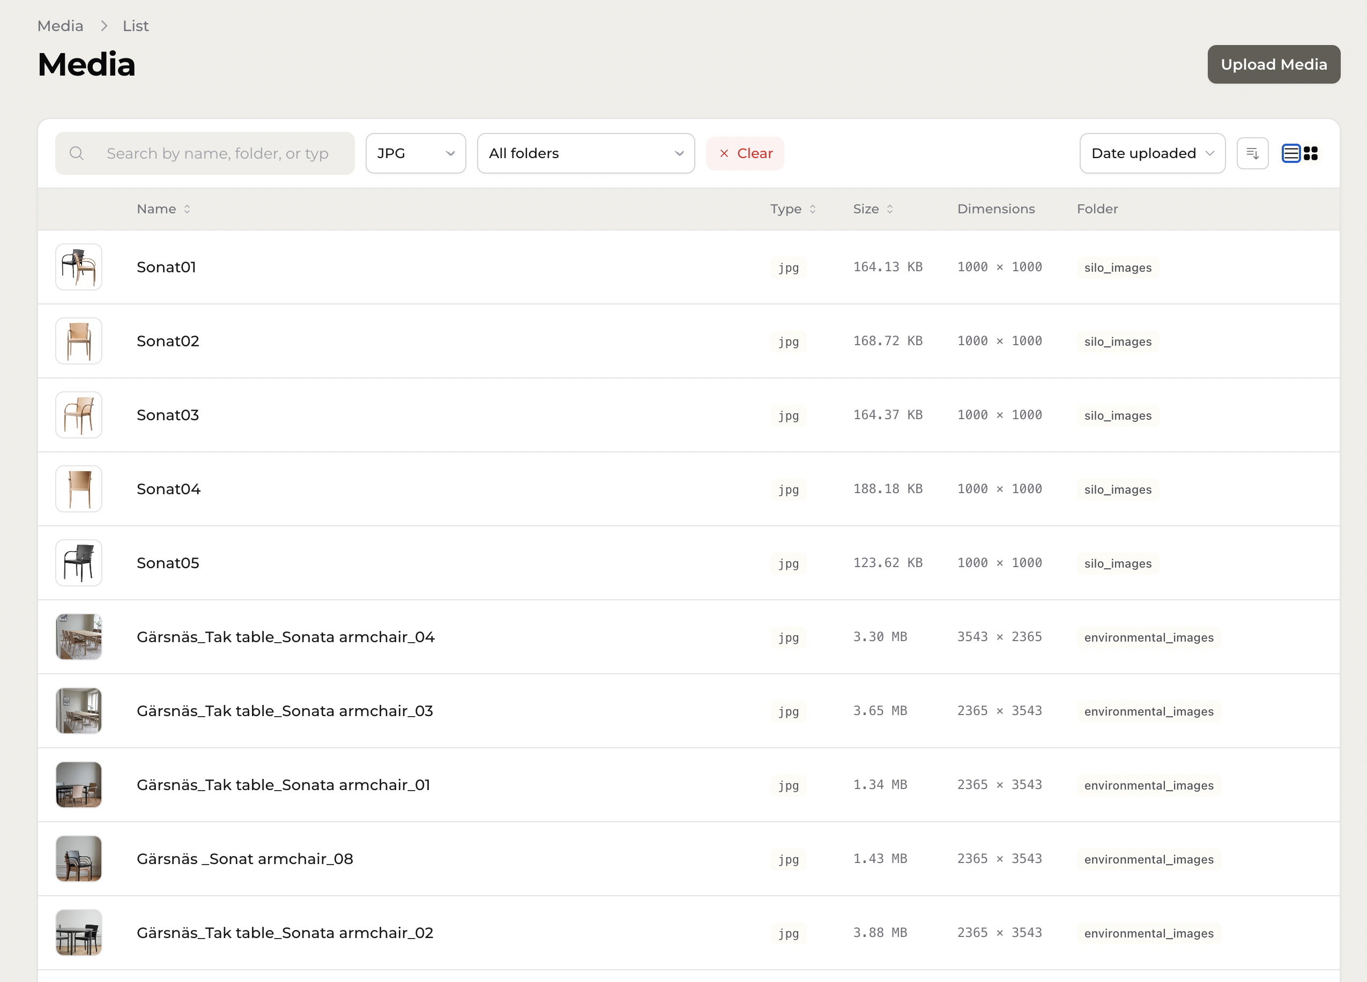Image resolution: width=1367 pixels, height=982 pixels.
Task: Open the Date uploaded sort dropdown
Action: pos(1153,153)
